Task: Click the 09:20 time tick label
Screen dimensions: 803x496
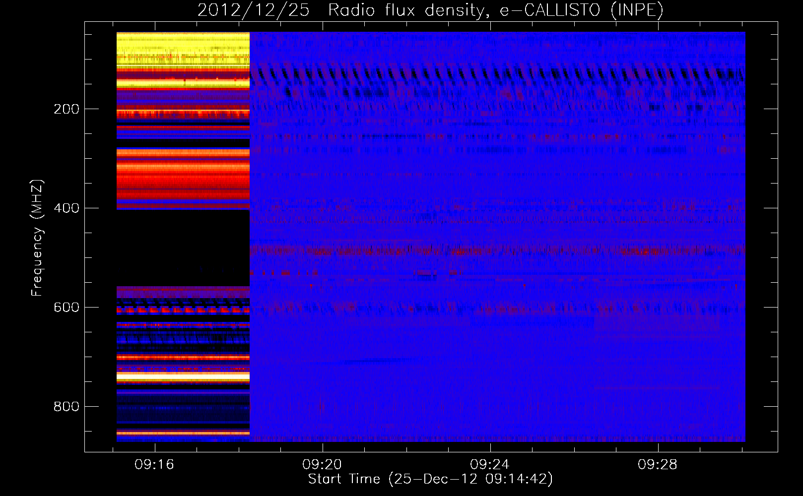Action: click(x=322, y=465)
